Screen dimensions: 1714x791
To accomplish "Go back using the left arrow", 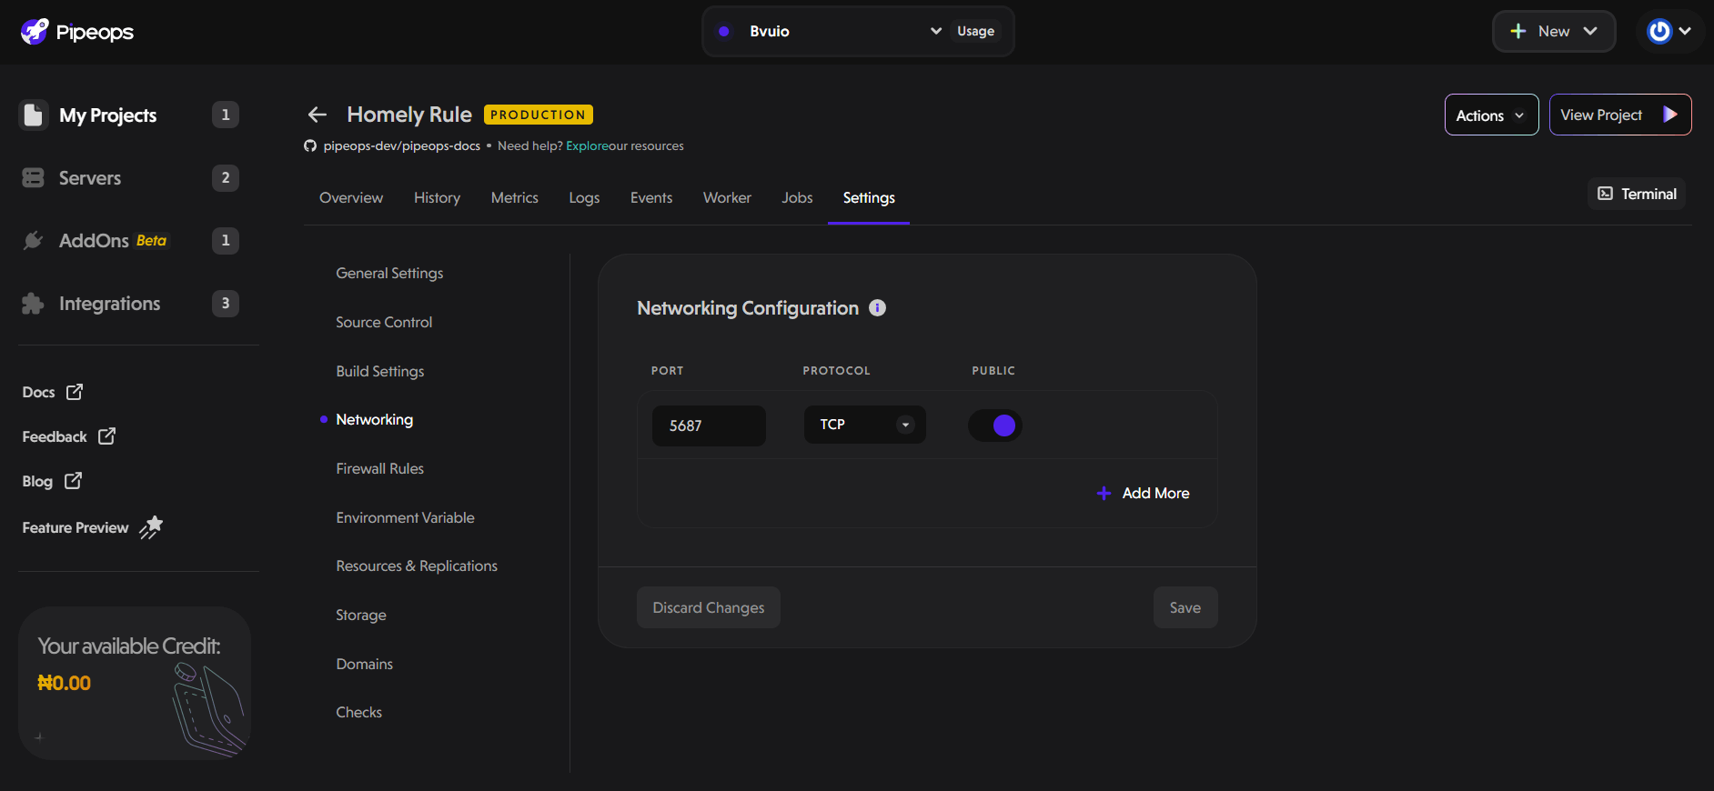I will 317,115.
